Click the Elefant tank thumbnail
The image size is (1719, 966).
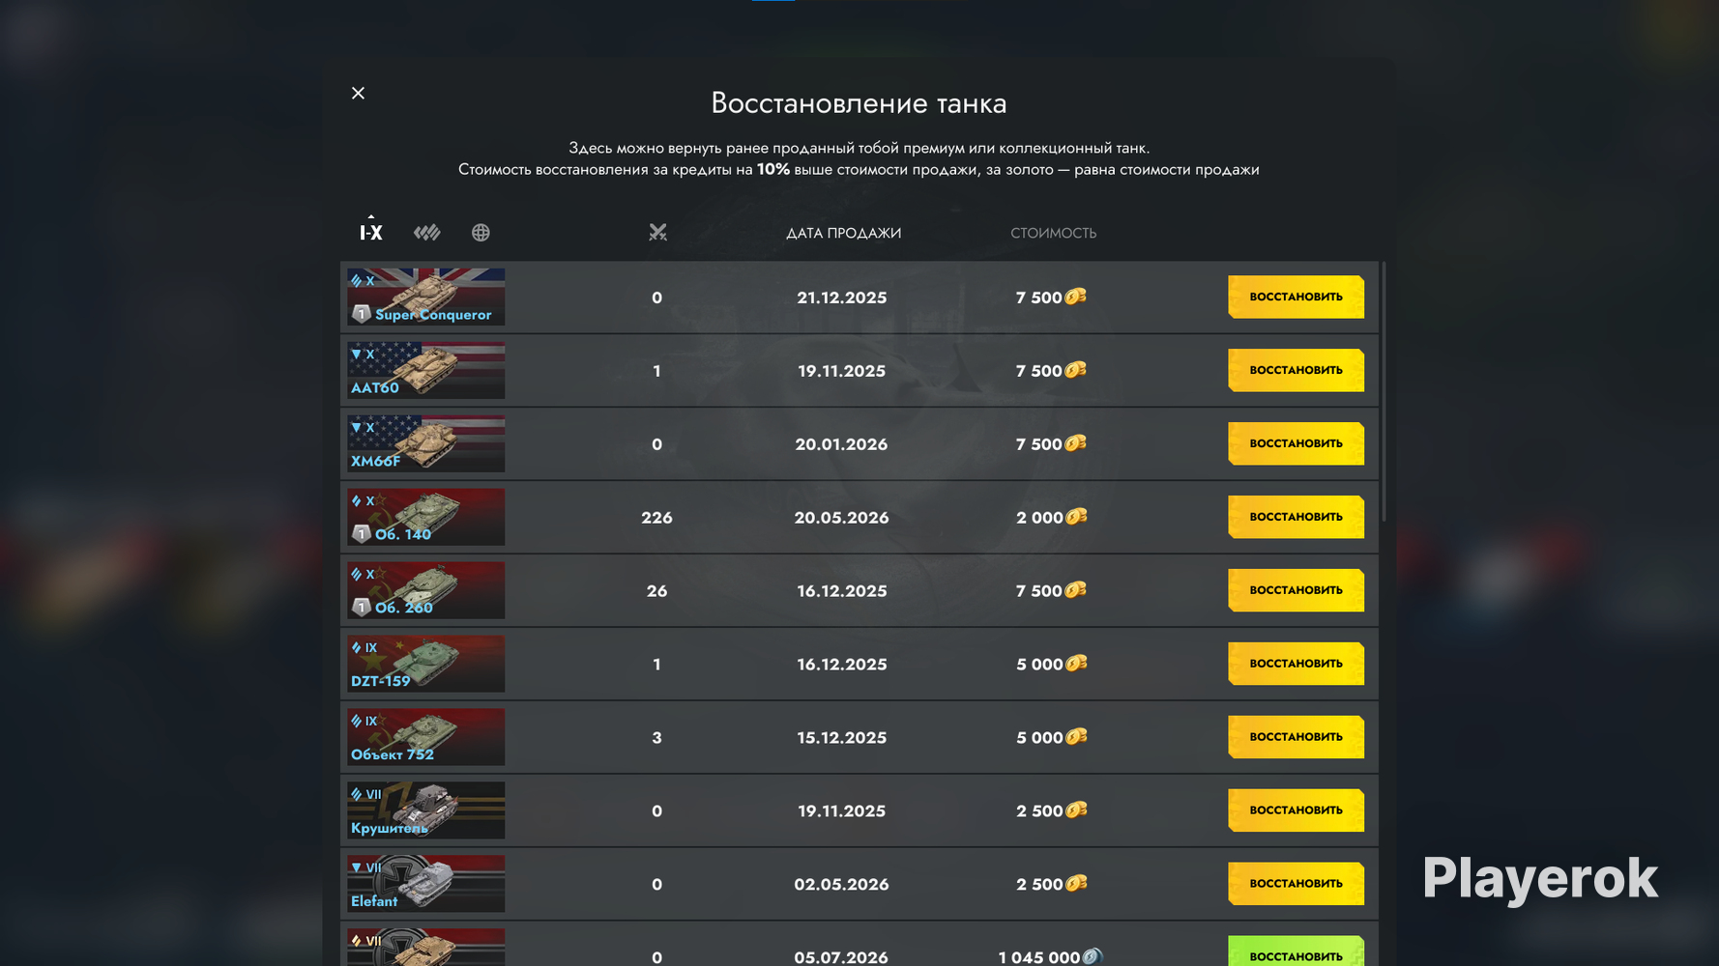(426, 884)
